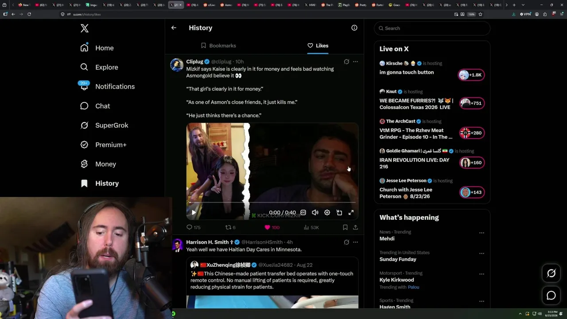Expand the video to fullscreen
This screenshot has height=319, width=567.
[x=351, y=213]
